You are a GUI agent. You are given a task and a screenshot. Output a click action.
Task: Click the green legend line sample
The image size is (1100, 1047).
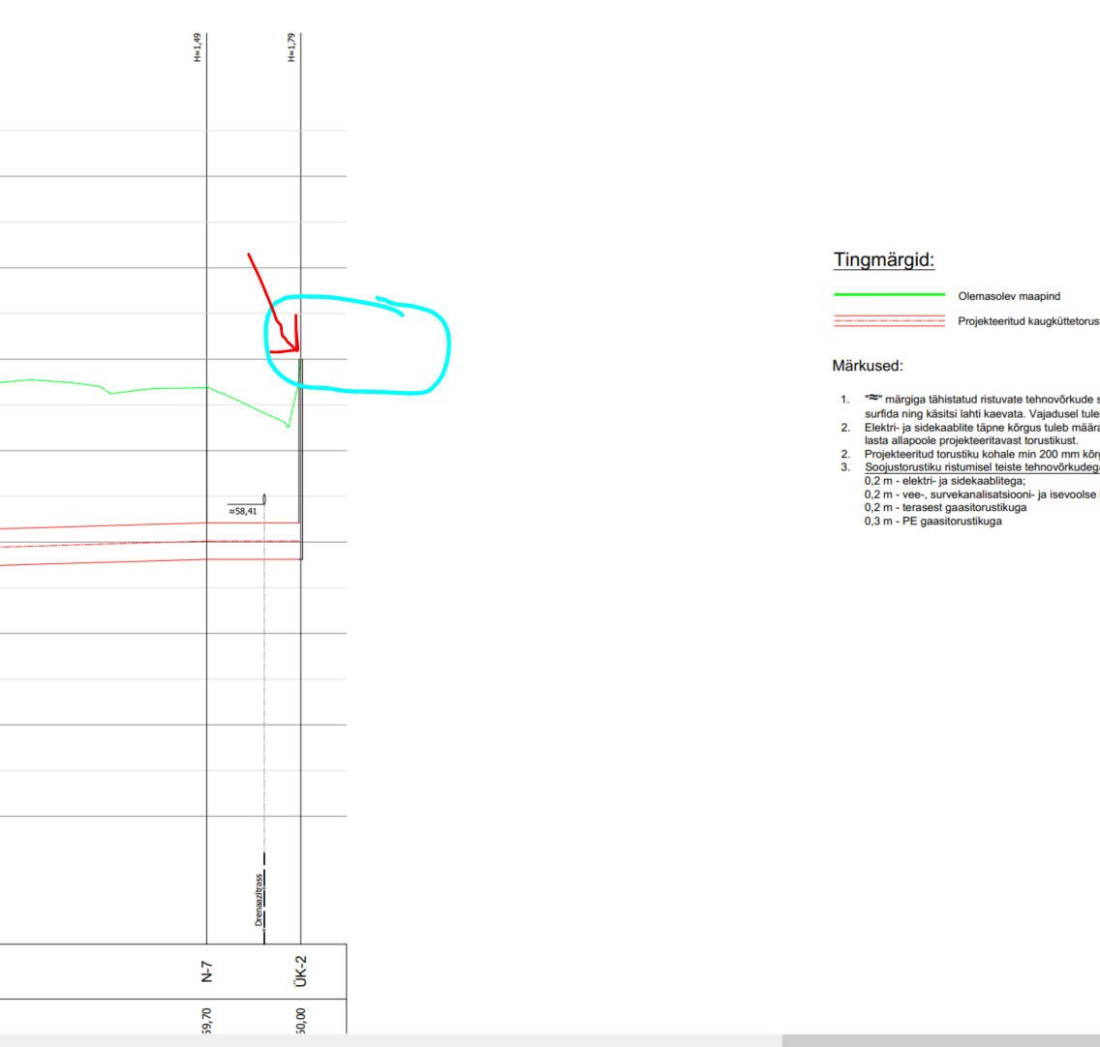889,295
